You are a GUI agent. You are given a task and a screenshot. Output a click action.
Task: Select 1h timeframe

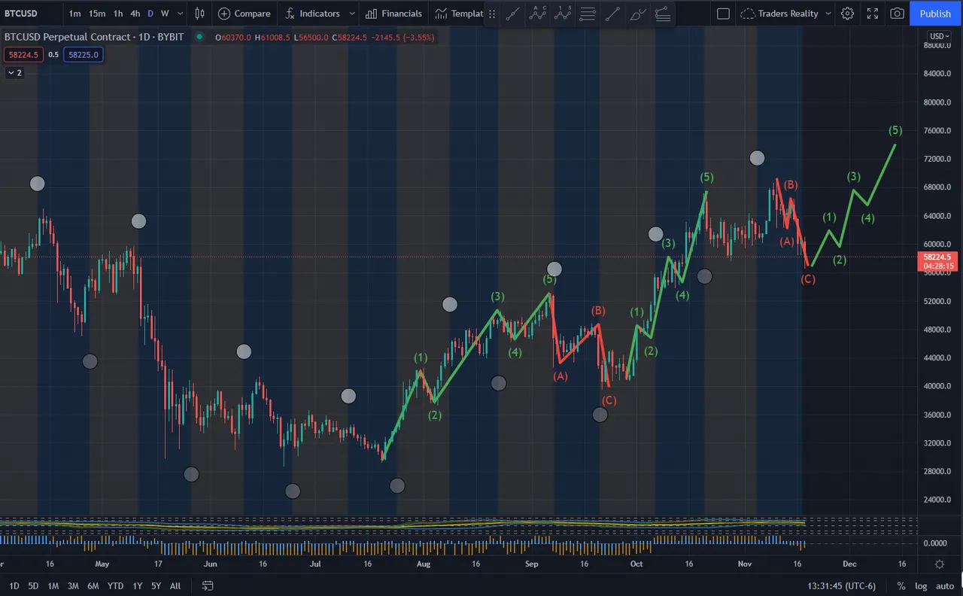(118, 14)
